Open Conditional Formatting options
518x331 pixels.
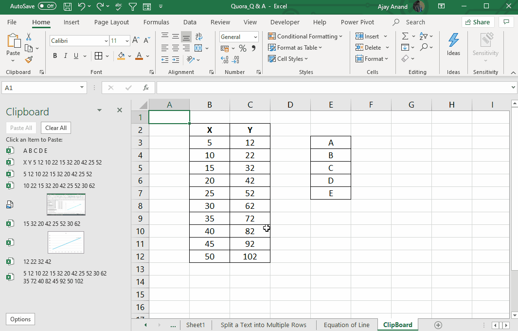(305, 36)
